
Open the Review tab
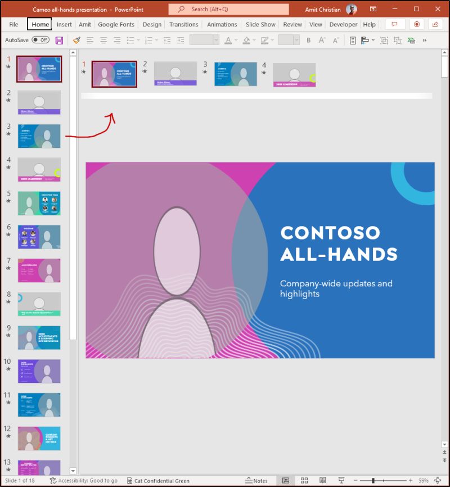pyautogui.click(x=292, y=24)
